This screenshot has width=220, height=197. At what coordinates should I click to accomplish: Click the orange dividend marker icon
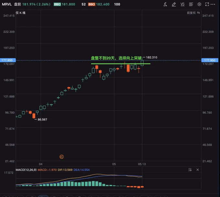61,157
